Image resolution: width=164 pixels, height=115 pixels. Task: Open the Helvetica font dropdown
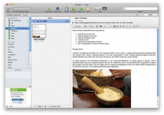tap(80, 26)
